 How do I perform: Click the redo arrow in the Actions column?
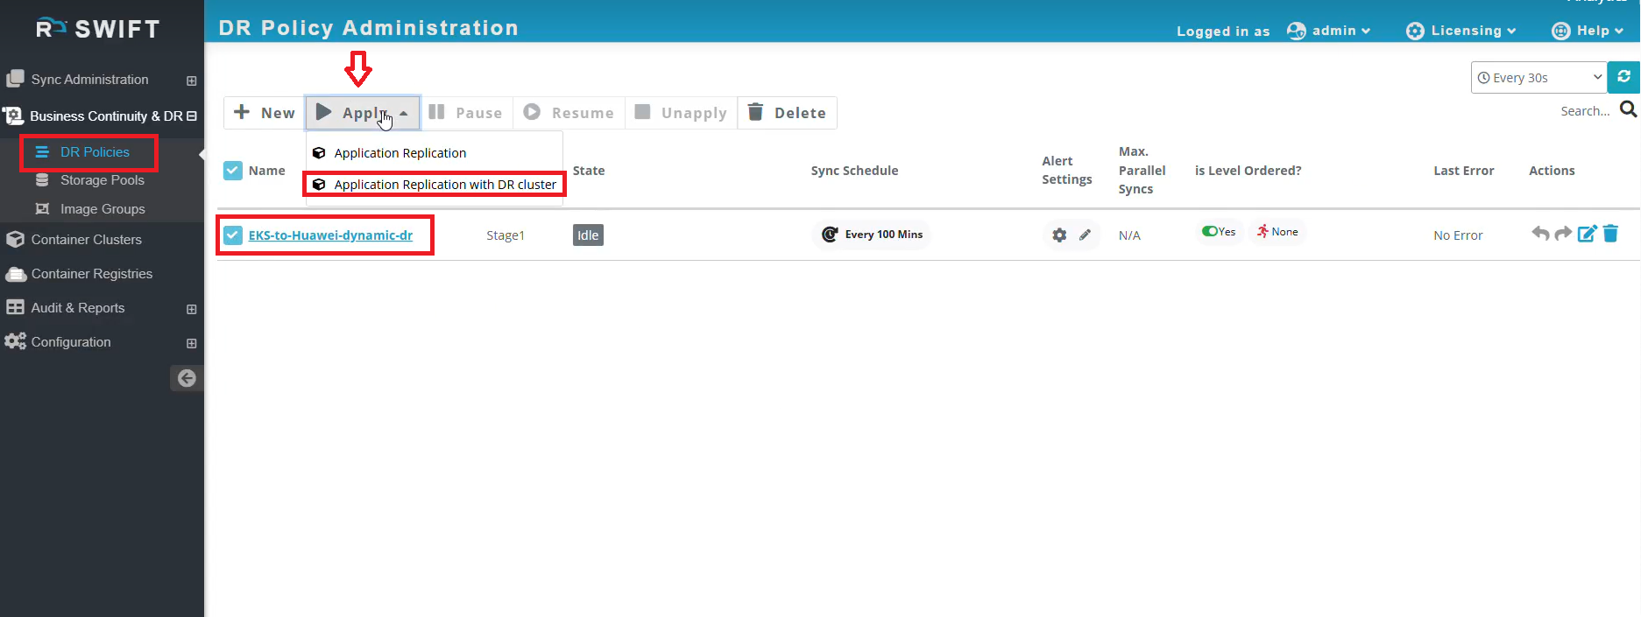[1563, 234]
